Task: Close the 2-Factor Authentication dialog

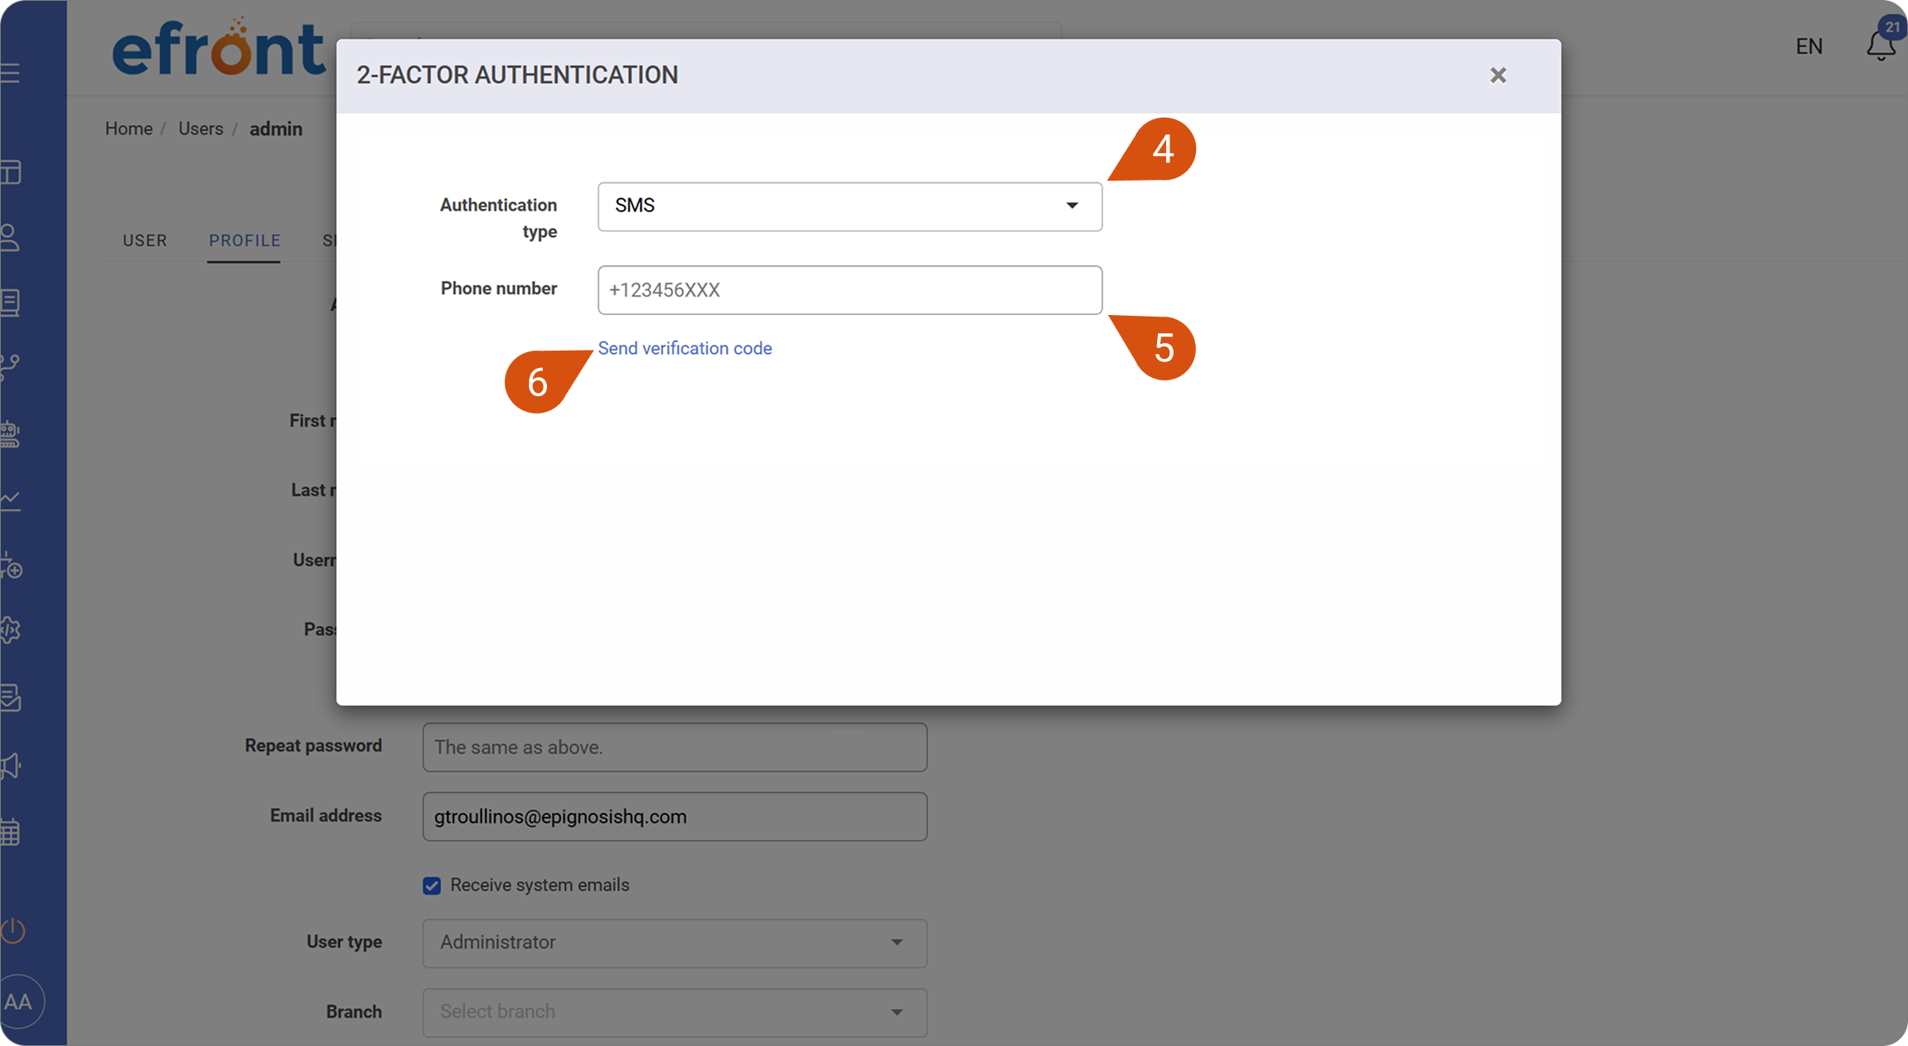Action: pyautogui.click(x=1498, y=75)
